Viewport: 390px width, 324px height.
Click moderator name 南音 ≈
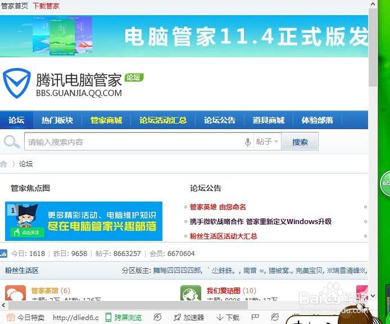(x=253, y=270)
